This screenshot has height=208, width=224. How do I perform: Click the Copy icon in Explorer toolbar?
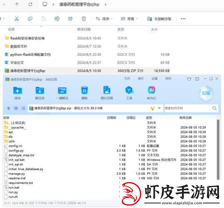pyautogui.click(x=30, y=19)
